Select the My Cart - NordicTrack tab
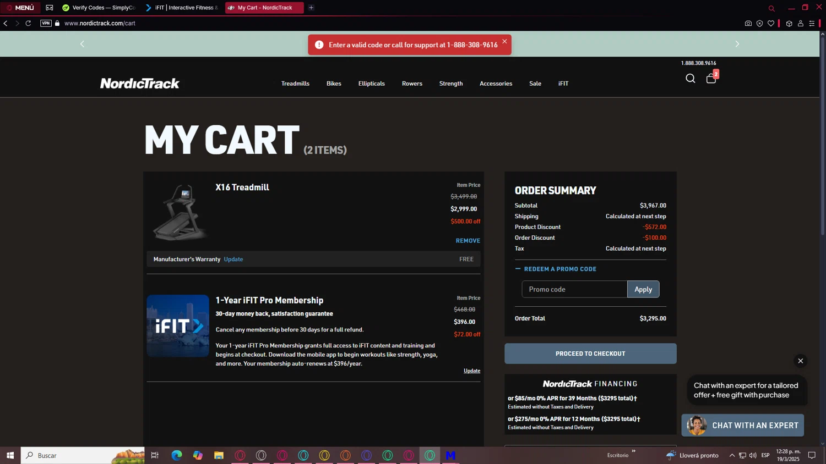 point(264,8)
